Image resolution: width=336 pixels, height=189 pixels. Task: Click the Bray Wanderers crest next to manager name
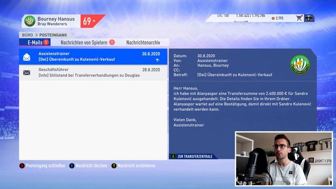(x=30, y=21)
